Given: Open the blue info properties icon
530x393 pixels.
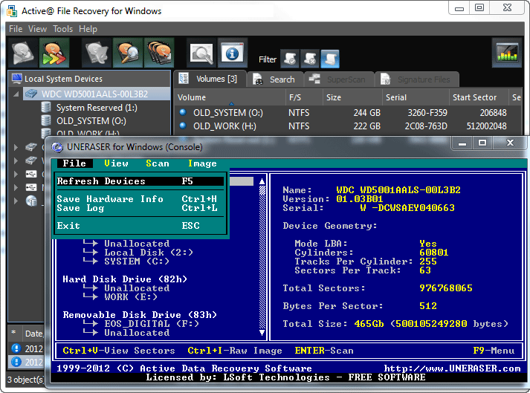Looking at the screenshot, I should tap(232, 53).
